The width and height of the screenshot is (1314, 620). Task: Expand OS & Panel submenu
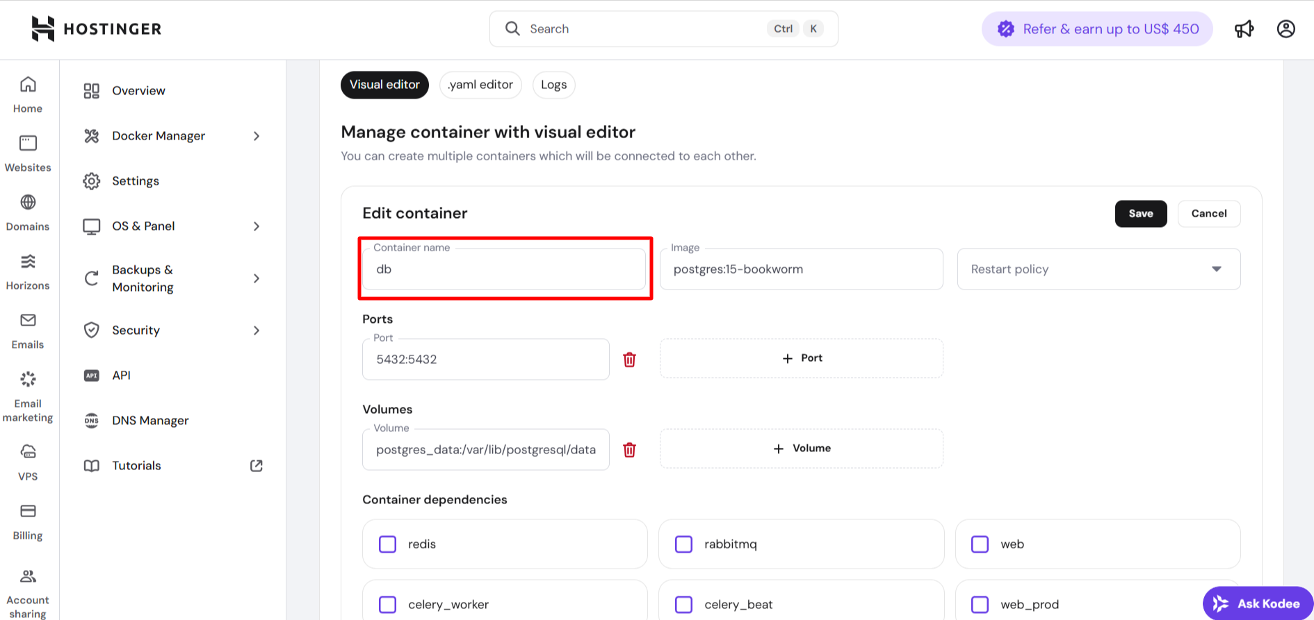pos(257,226)
